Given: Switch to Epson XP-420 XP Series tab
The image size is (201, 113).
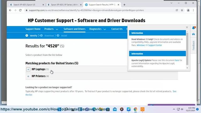Looking at the screenshot, I should click(64, 5).
